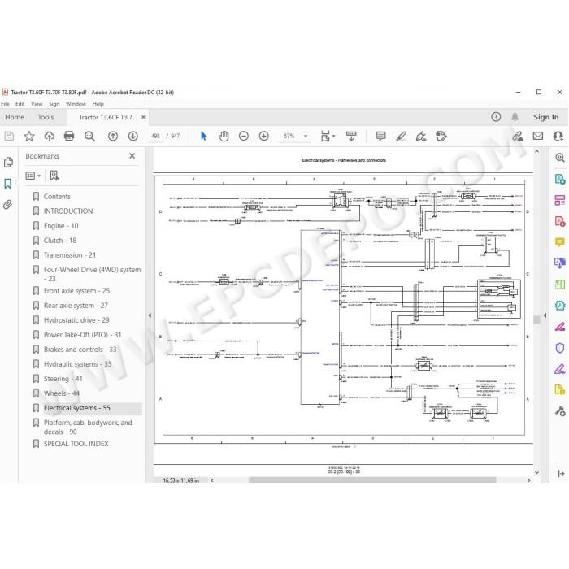This screenshot has width=569, height=569.
Task: Open the yellow Comment tool in right pane
Action: (560, 242)
